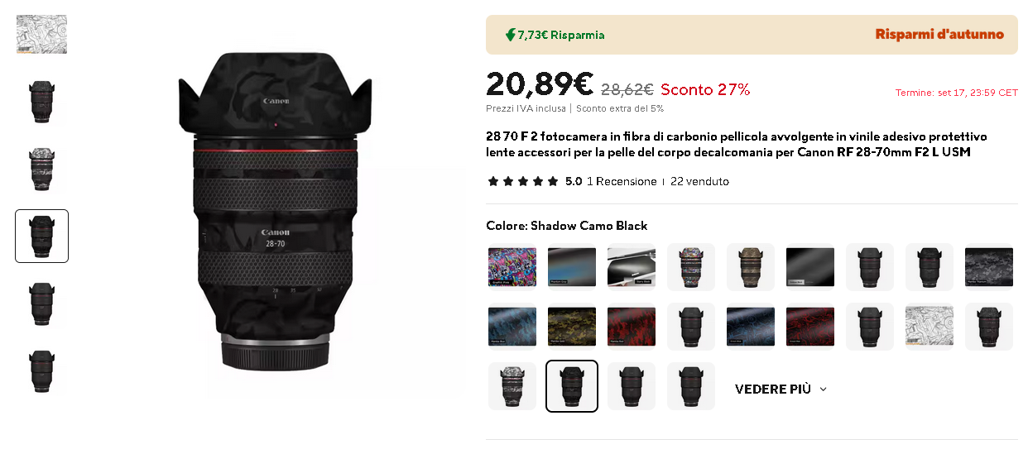
Task: Select the Graffiti Pink color swatch
Action: [x=512, y=267]
